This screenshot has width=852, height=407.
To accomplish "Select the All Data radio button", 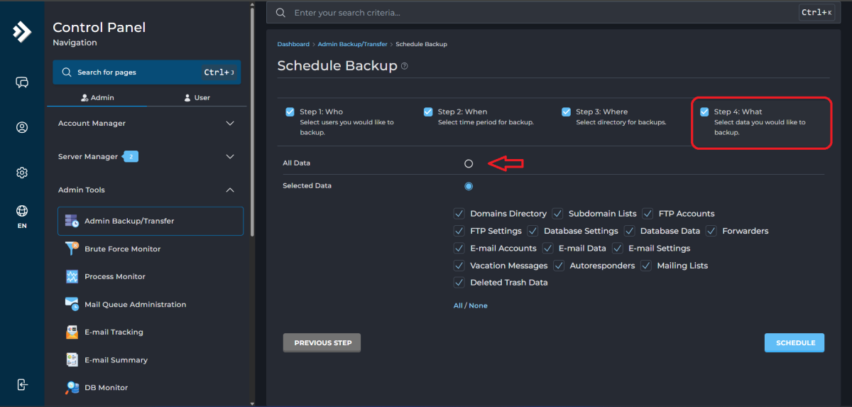I will pos(469,163).
